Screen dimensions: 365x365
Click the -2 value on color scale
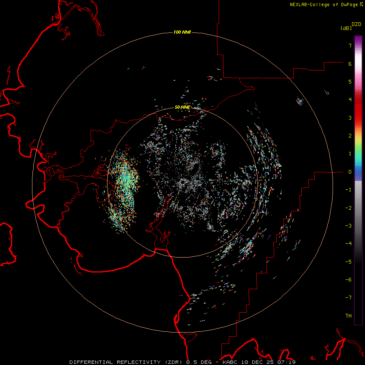coord(348,208)
